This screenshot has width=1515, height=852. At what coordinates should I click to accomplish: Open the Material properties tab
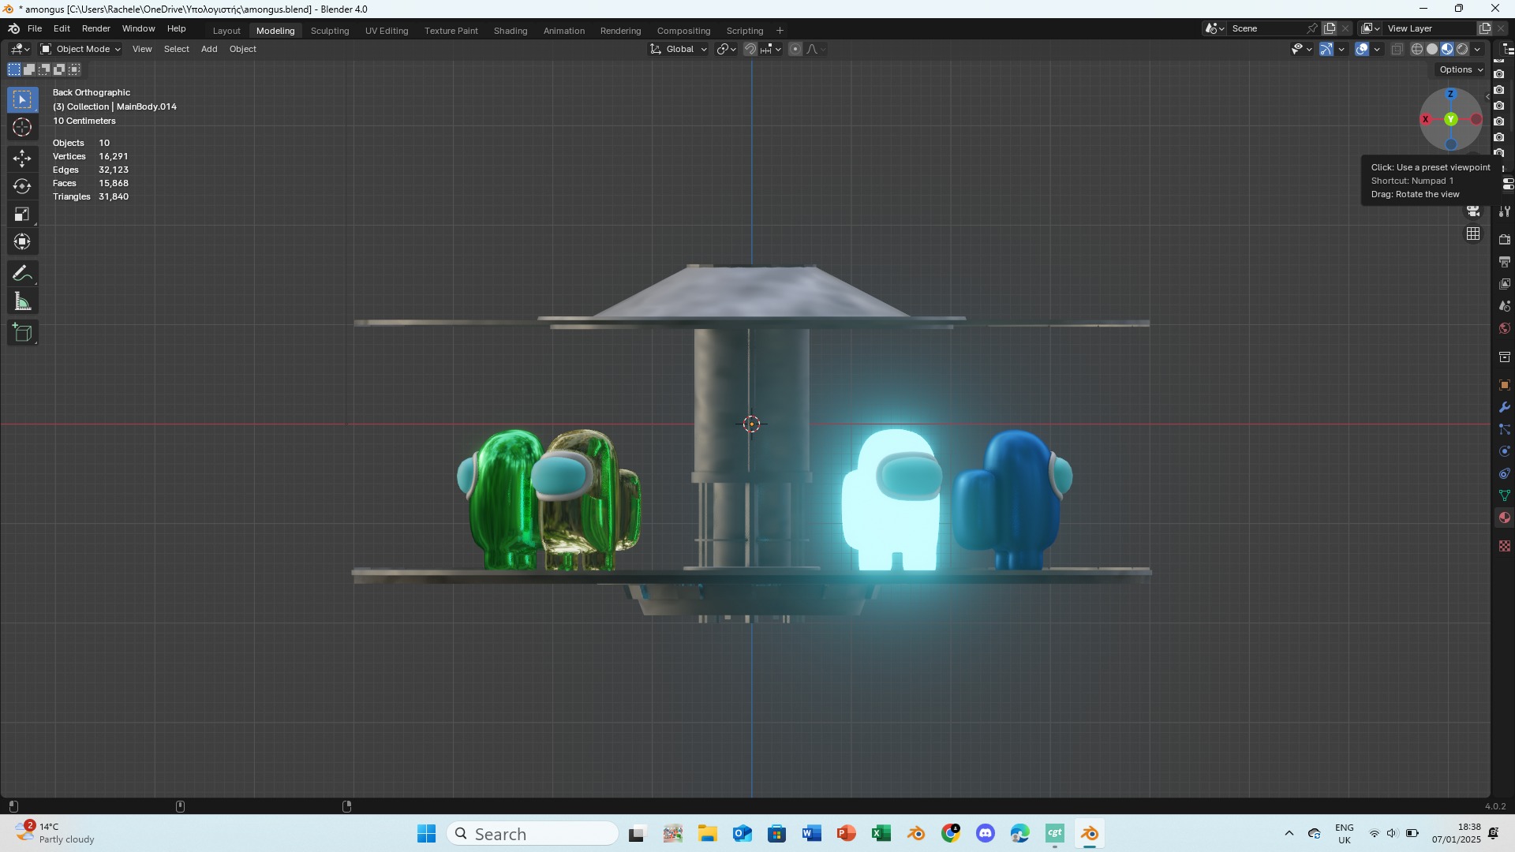coord(1505,518)
